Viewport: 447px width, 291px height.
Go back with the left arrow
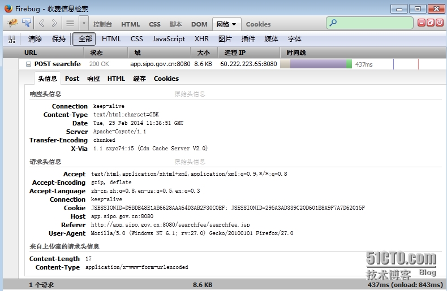tap(42, 23)
